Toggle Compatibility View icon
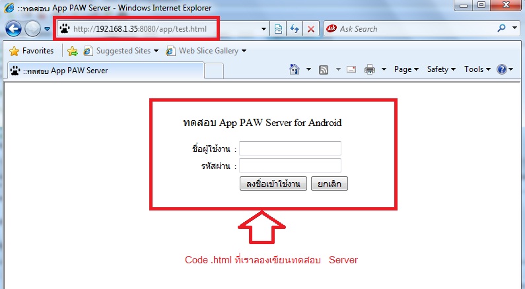Viewport: 525px width, 289px height. 278,29
